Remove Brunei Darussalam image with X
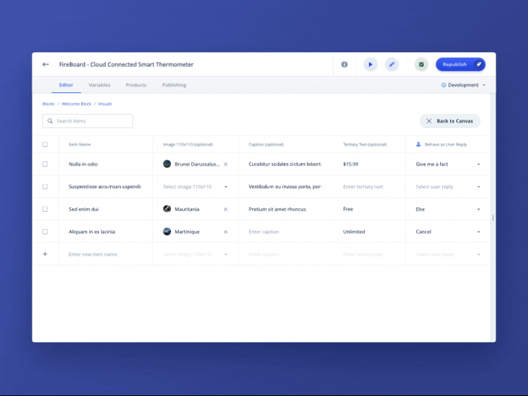Viewport: 528px width, 396px height. tap(226, 164)
